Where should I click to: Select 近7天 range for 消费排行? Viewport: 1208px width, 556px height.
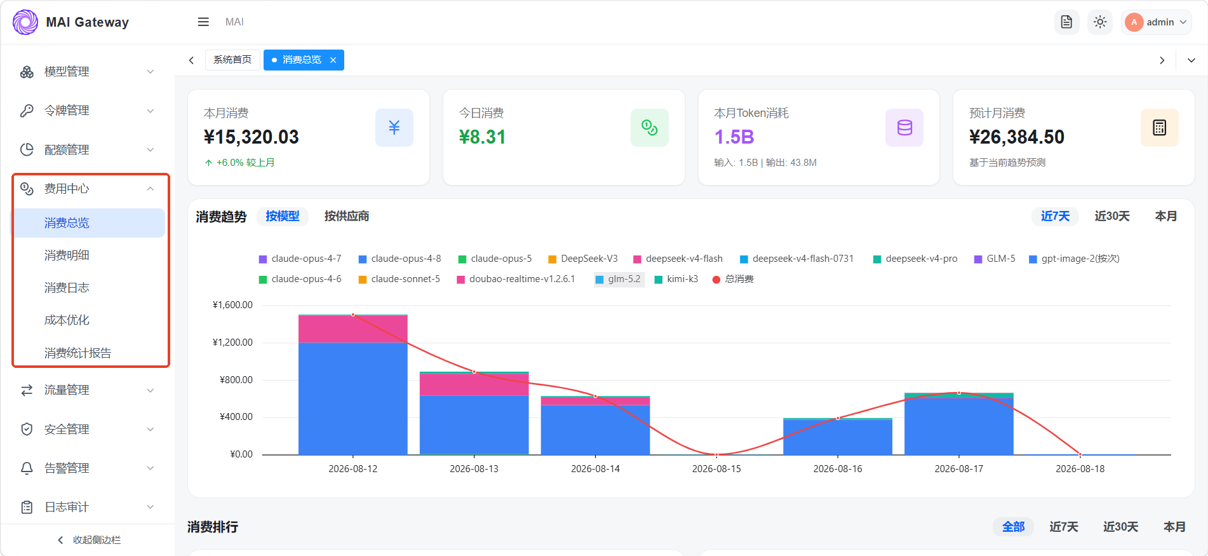pos(1064,527)
